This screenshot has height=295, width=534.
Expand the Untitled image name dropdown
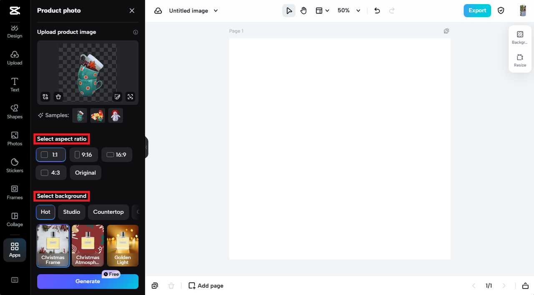pos(216,11)
